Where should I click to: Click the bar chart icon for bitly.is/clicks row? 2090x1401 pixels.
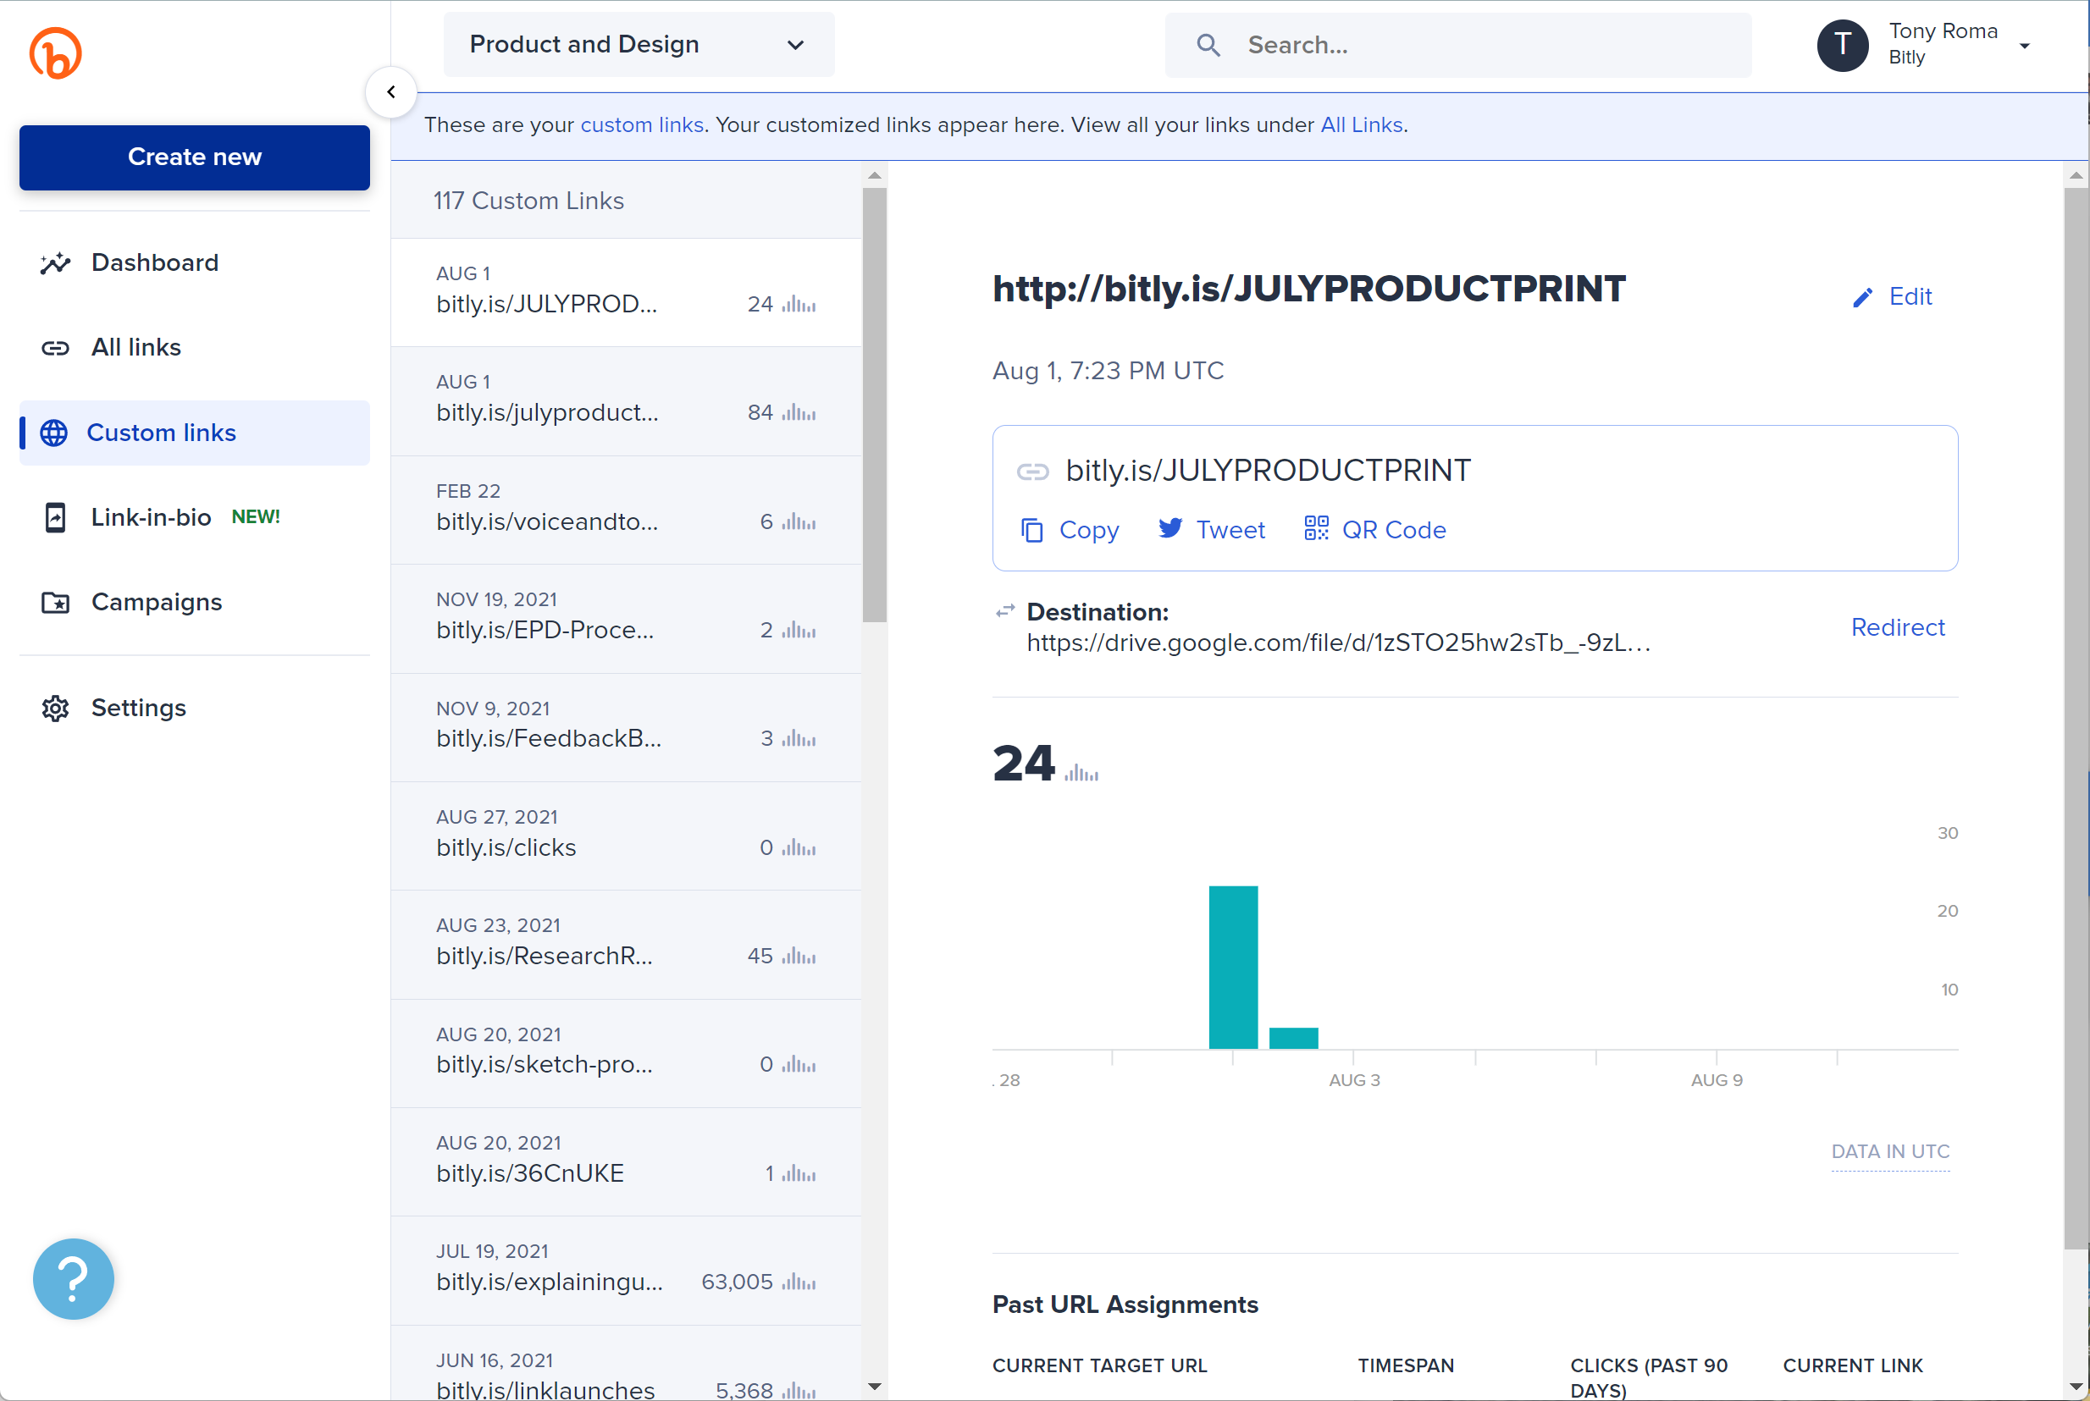799,848
